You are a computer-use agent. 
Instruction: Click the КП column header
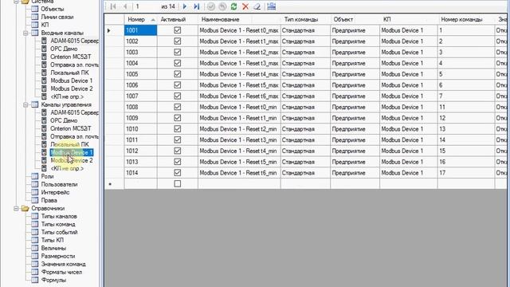point(409,19)
